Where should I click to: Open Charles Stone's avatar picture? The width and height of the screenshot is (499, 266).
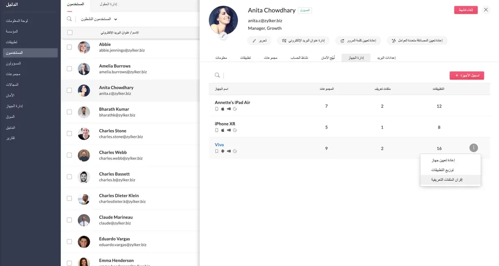84,134
